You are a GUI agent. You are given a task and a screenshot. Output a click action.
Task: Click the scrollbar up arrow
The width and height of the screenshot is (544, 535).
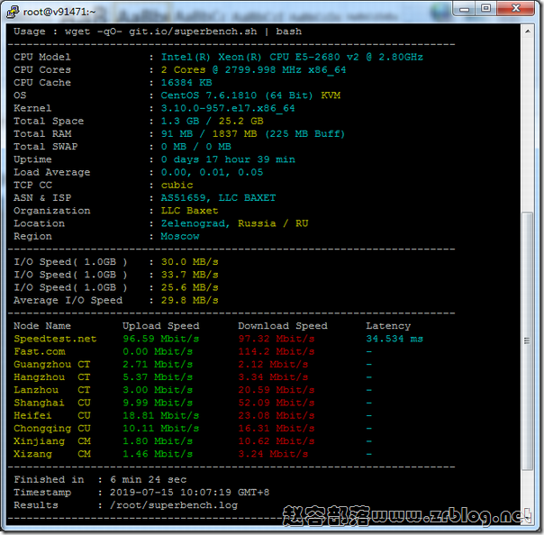coord(528,32)
